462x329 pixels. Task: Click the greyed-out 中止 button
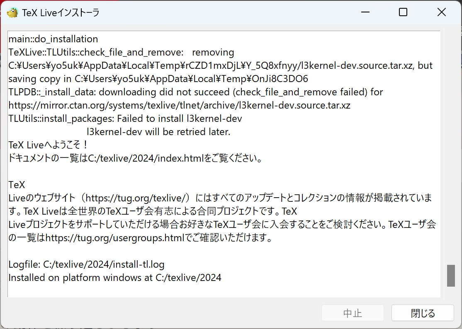pos(353,313)
